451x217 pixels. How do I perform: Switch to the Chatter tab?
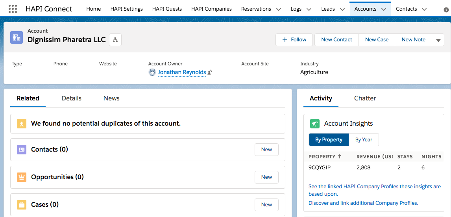tap(365, 98)
